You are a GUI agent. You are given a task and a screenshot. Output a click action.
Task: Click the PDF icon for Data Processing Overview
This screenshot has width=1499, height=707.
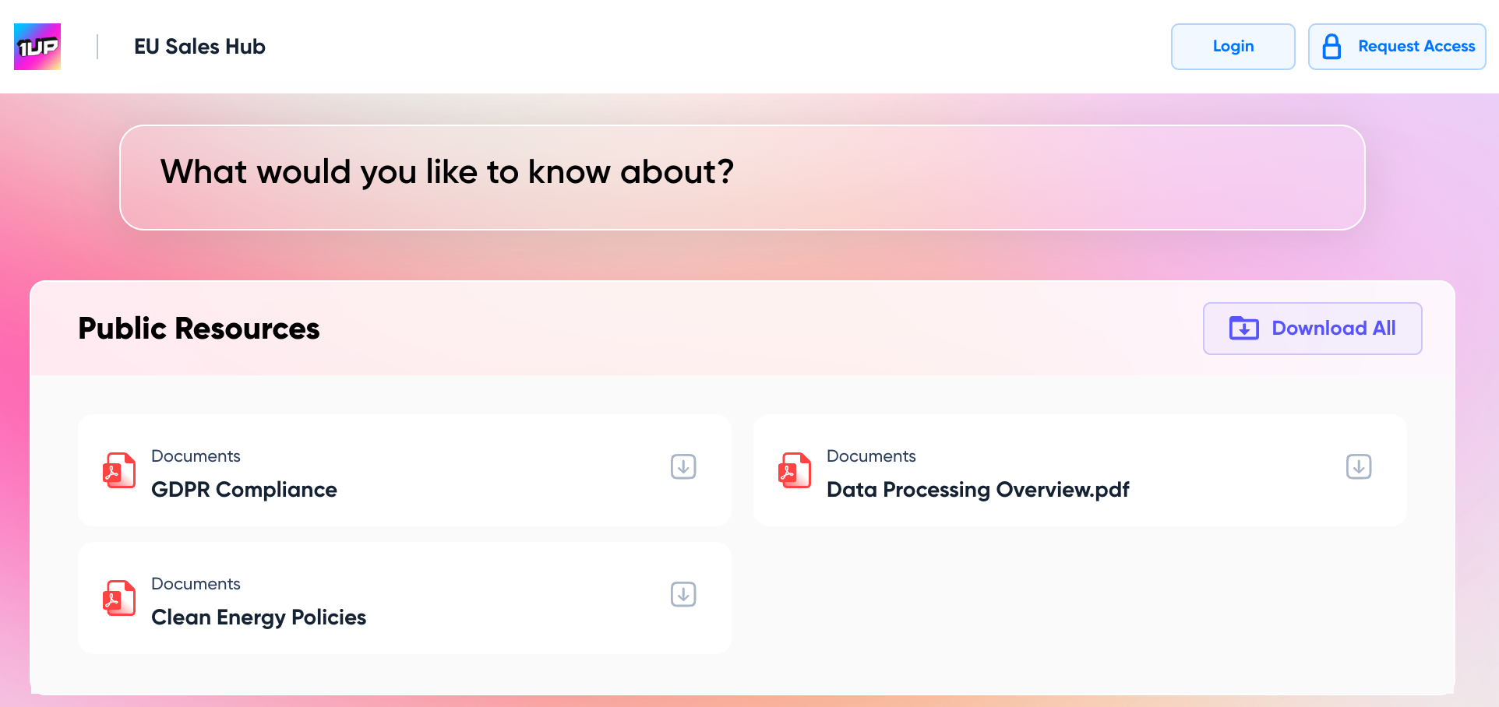795,471
